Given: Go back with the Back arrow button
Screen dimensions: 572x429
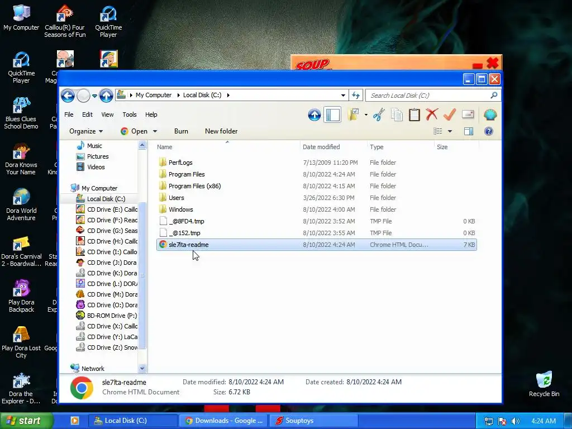Looking at the screenshot, I should [68, 96].
